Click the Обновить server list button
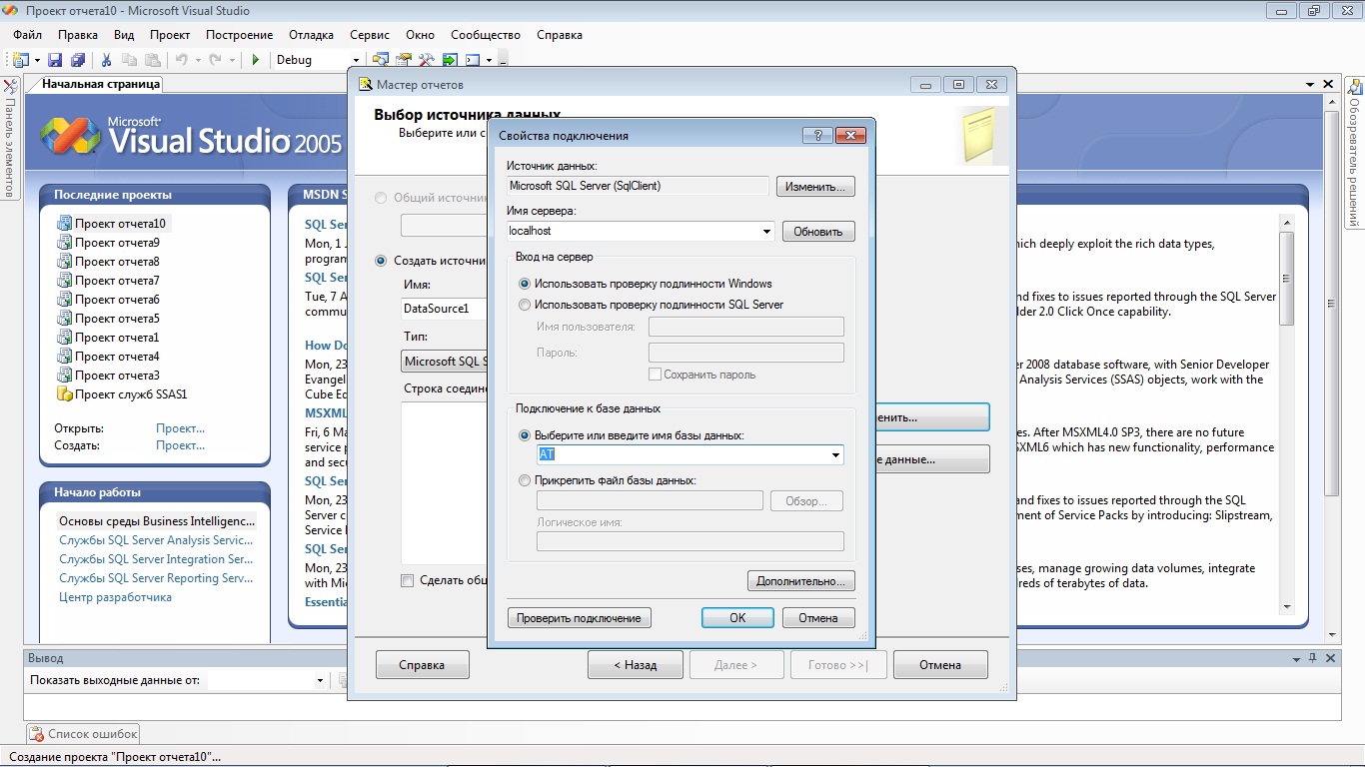Viewport: 1365px width, 767px height. click(818, 232)
